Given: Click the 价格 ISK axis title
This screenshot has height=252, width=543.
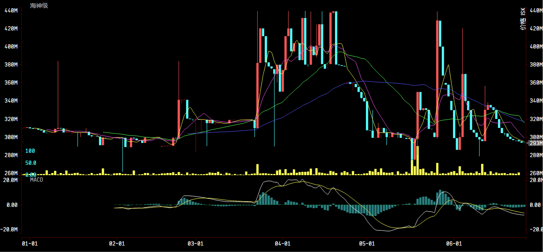Looking at the screenshot, I should (522, 20).
